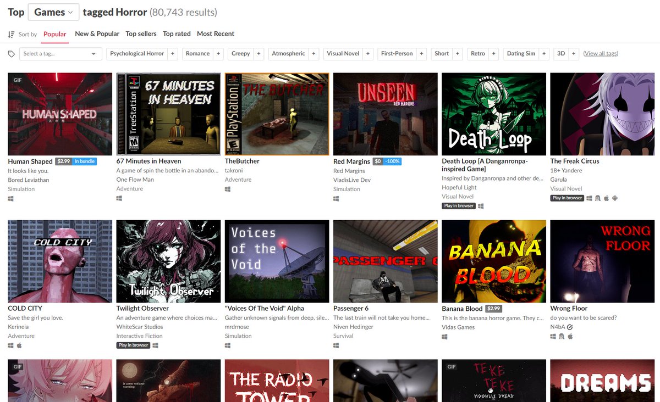Open the View all tags link
The height and width of the screenshot is (402, 660).
pos(601,54)
